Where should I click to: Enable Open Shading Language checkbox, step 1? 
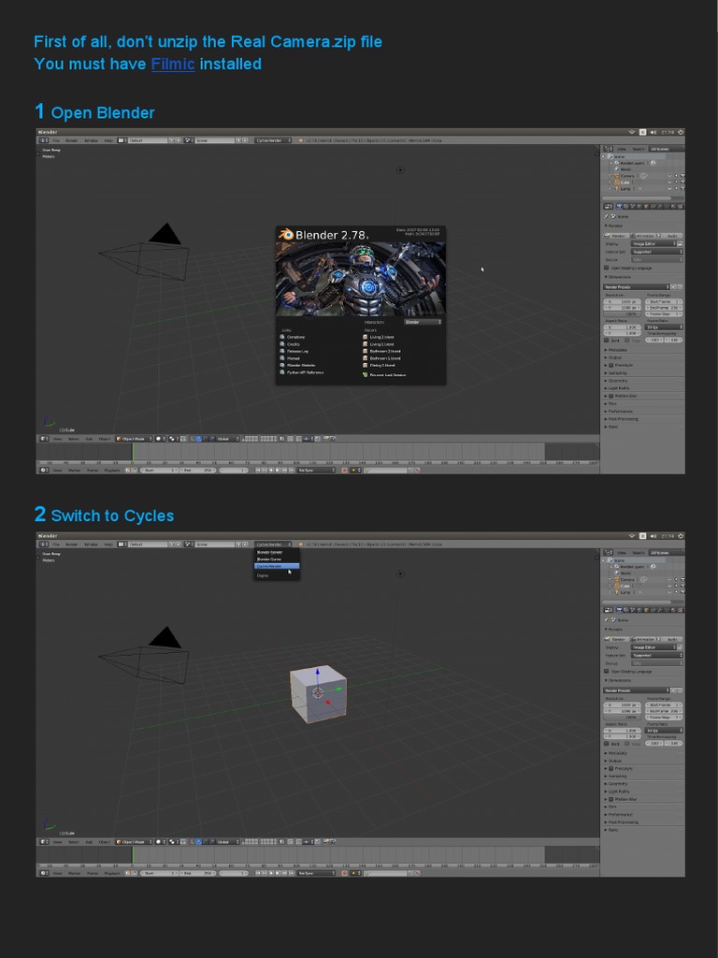tap(607, 268)
